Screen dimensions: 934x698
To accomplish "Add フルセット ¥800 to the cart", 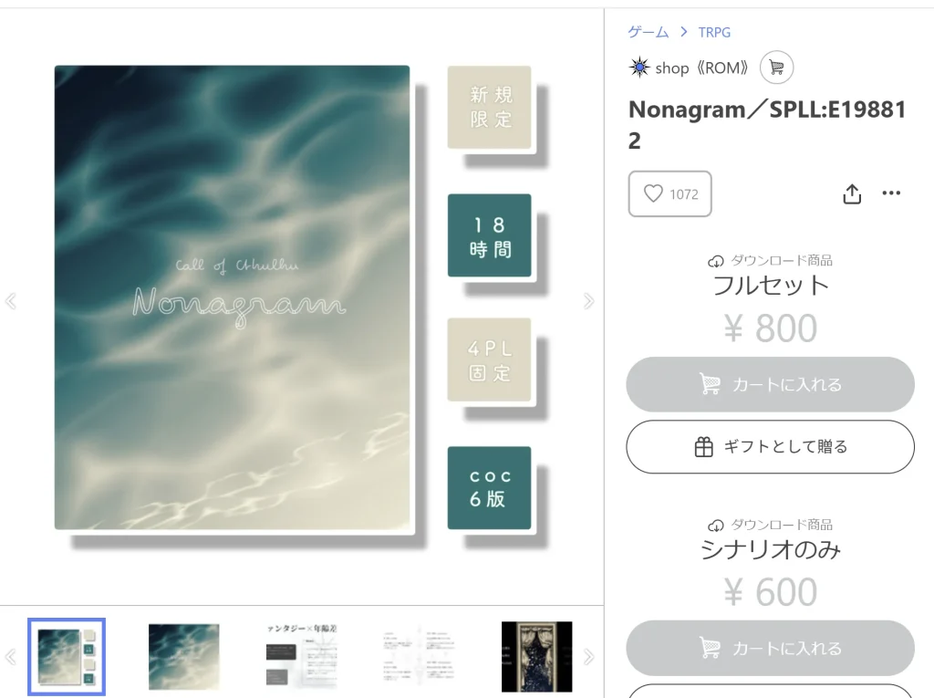I will click(x=770, y=384).
